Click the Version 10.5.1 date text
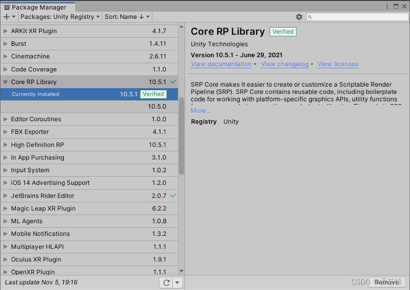Image resolution: width=410 pixels, height=290 pixels. [237, 55]
